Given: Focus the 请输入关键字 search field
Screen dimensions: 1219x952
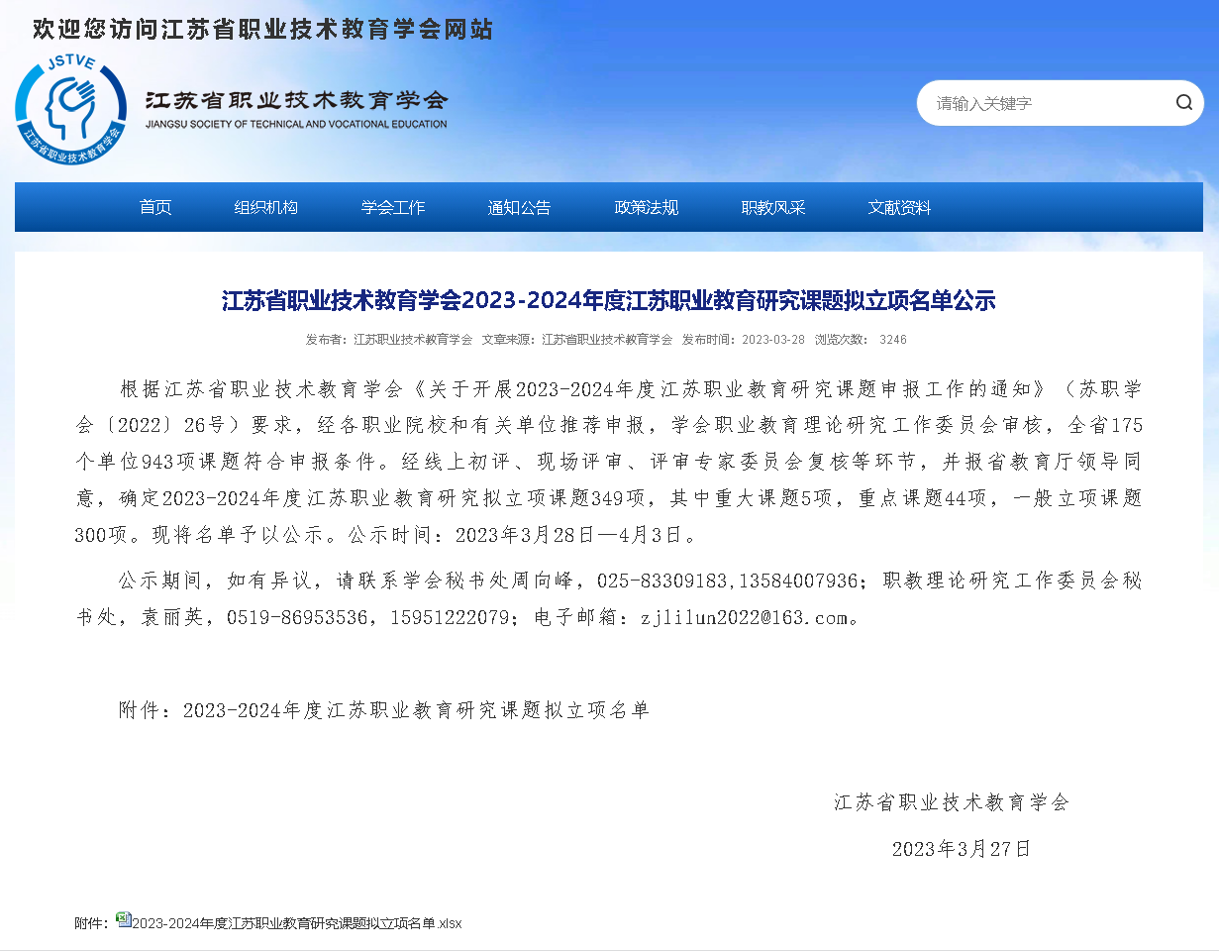Looking at the screenshot, I should [x=1045, y=103].
